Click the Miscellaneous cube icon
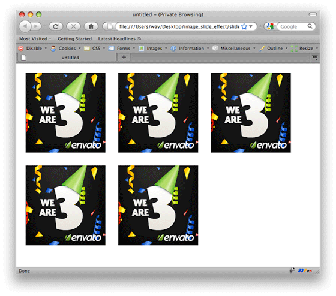Image resolution: width=336 pixels, height=296 pixels. pos(215,48)
